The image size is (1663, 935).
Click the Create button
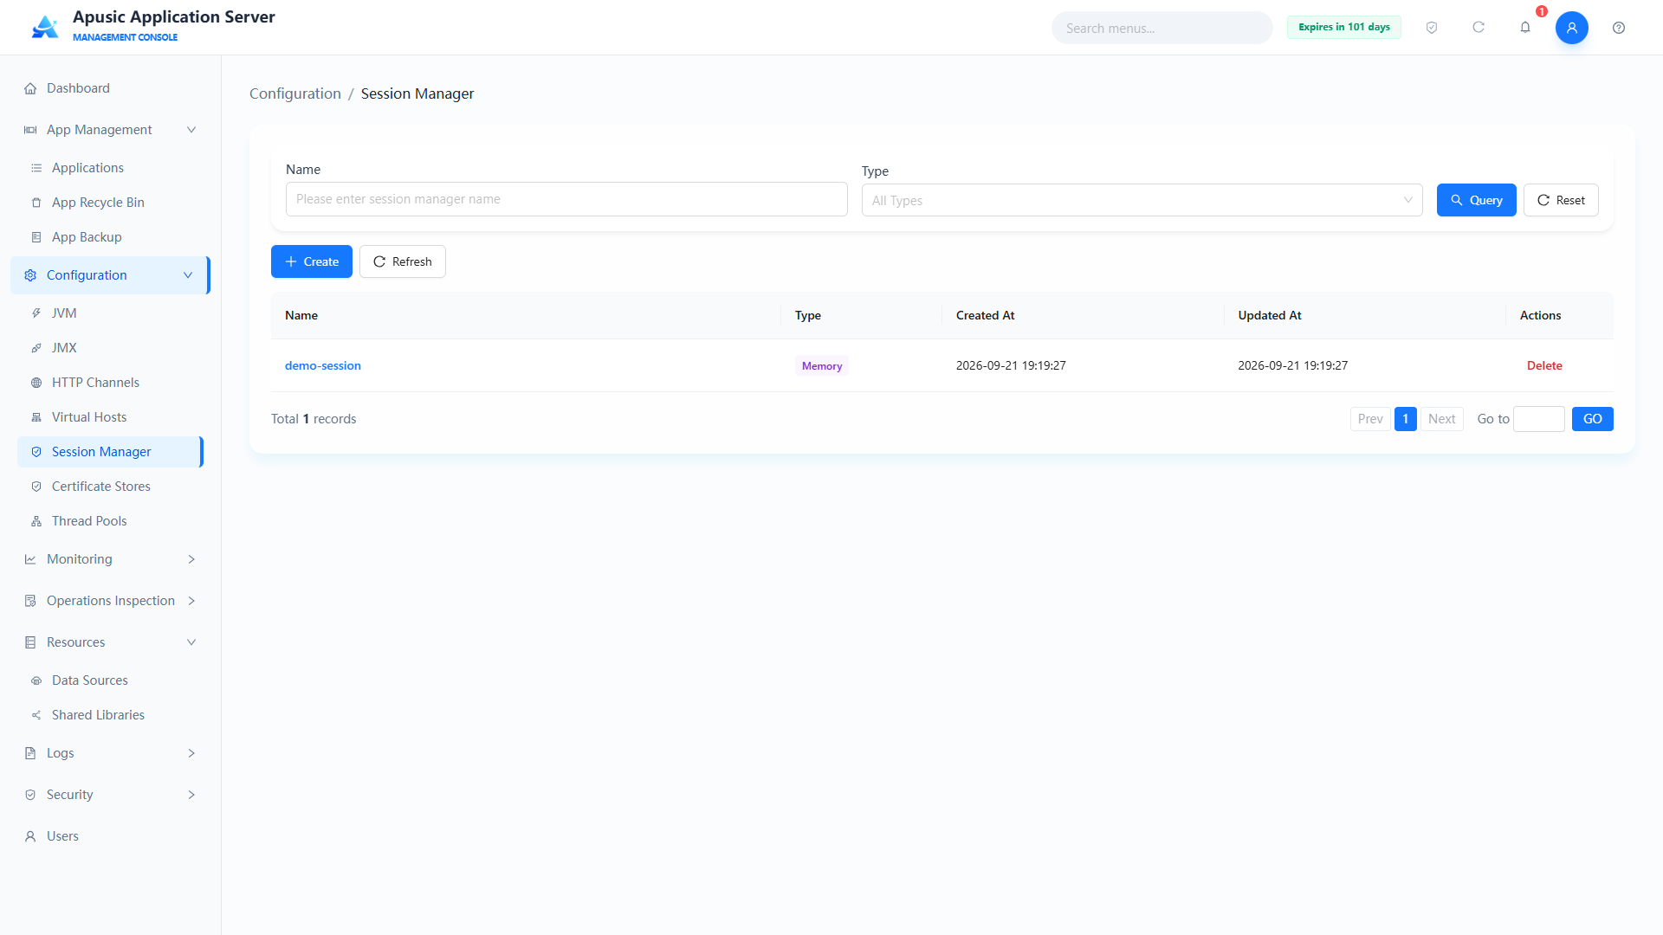[312, 261]
